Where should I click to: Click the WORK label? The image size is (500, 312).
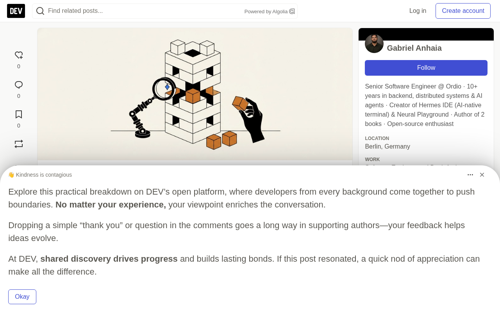372,160
